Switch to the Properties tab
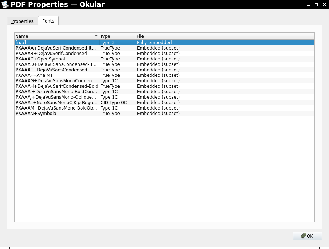The height and width of the screenshot is (249, 329). click(x=22, y=21)
